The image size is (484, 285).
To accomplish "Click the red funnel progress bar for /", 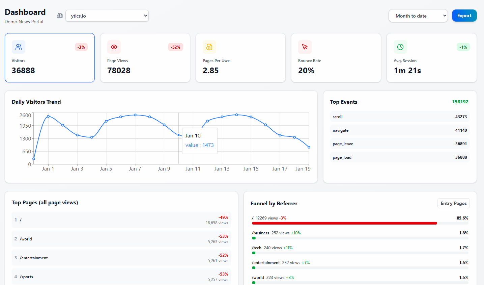I will point(344,223).
